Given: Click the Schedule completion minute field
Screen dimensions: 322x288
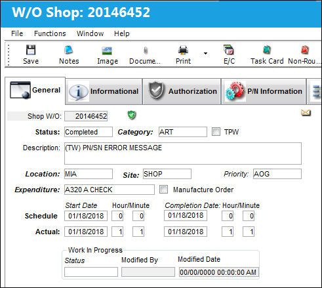Looking at the screenshot, I should coord(249,216).
